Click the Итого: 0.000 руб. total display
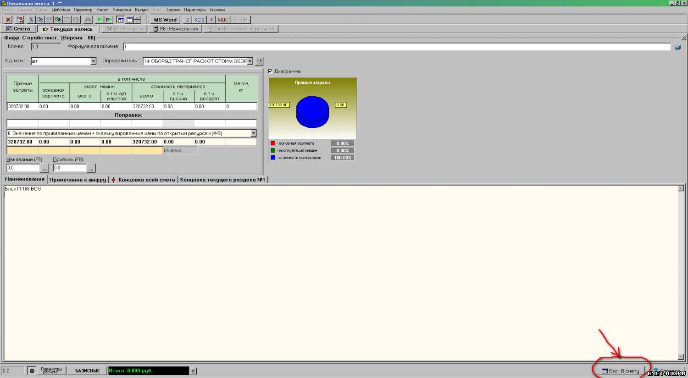This screenshot has width=688, height=378. pyautogui.click(x=148, y=371)
